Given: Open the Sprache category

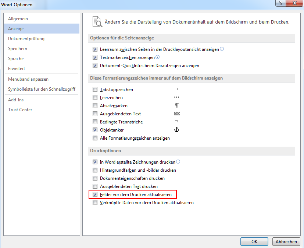Looking at the screenshot, I should click(x=42, y=58).
